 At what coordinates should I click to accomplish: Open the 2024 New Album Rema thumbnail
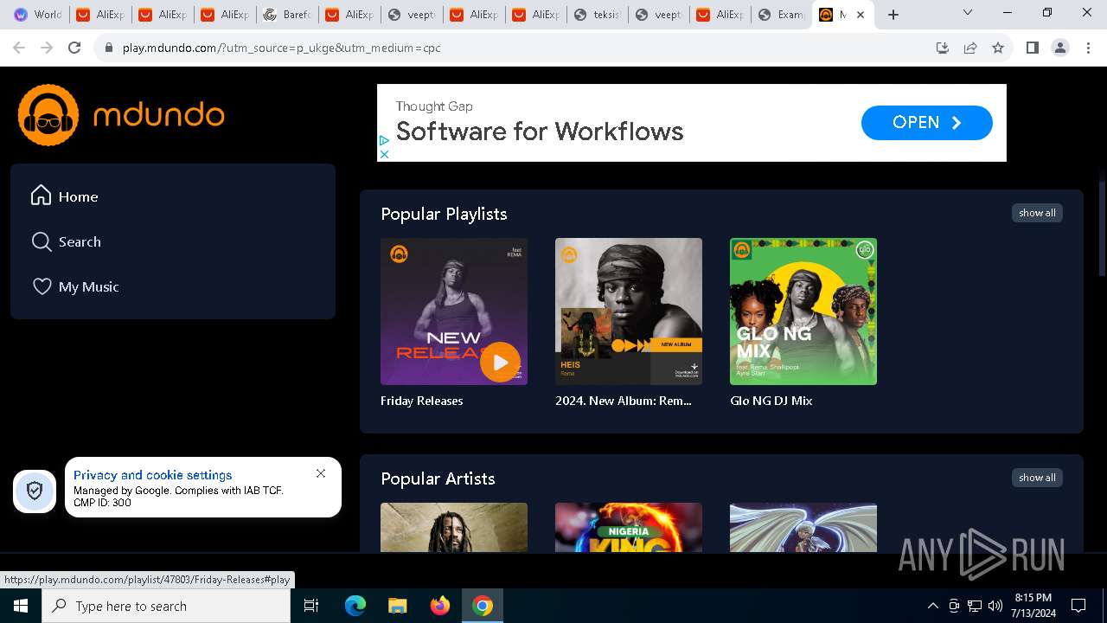(629, 311)
